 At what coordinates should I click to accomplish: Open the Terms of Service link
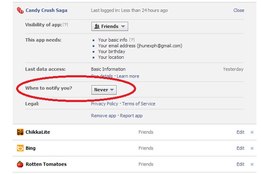[139, 104]
